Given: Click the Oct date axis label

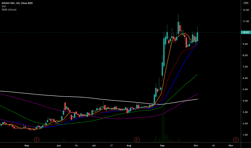Looking at the screenshot, I should coord(196,146).
